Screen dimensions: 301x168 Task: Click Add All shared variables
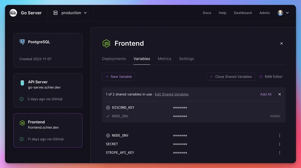[266, 94]
